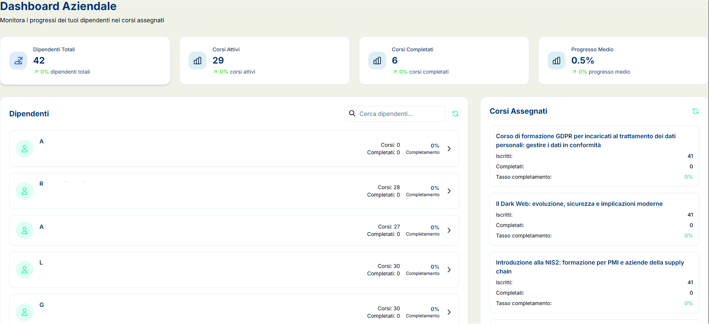Click the Corsi Attivi chart icon
The image size is (709, 324).
[198, 61]
